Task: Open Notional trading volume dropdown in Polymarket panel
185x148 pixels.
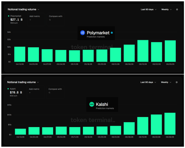Action: tap(23, 9)
